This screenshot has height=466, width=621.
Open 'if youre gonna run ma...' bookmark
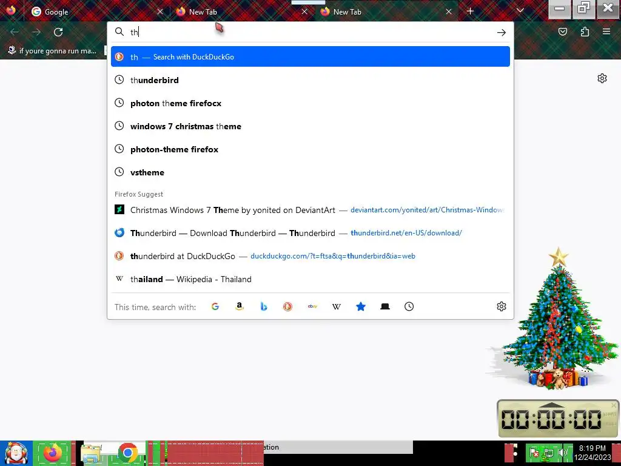tap(52, 51)
